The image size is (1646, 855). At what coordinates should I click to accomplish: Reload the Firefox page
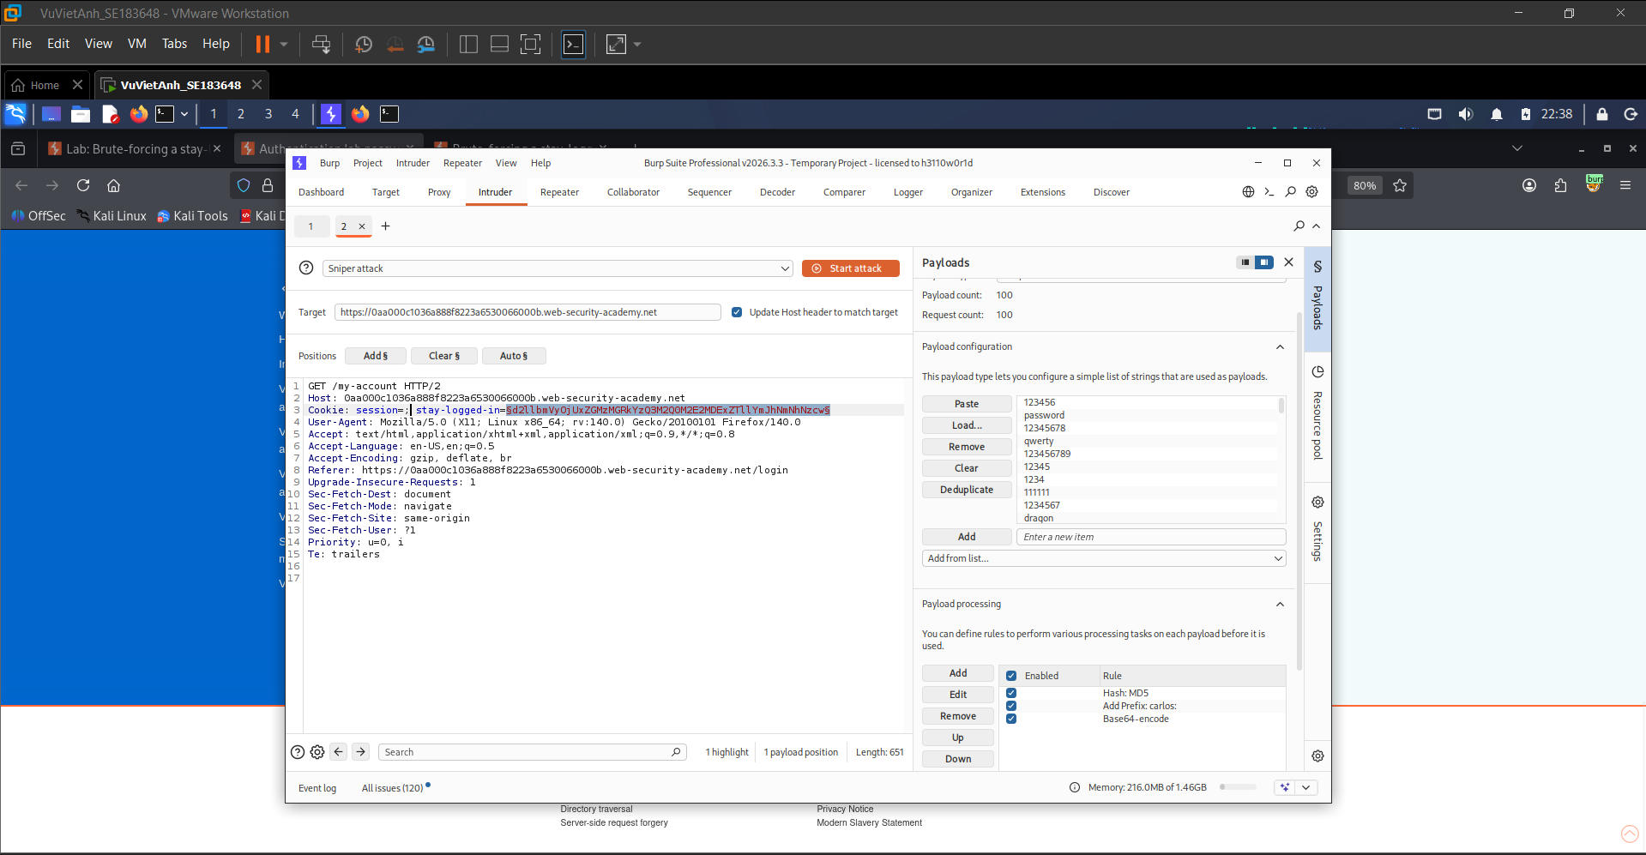pyautogui.click(x=83, y=185)
